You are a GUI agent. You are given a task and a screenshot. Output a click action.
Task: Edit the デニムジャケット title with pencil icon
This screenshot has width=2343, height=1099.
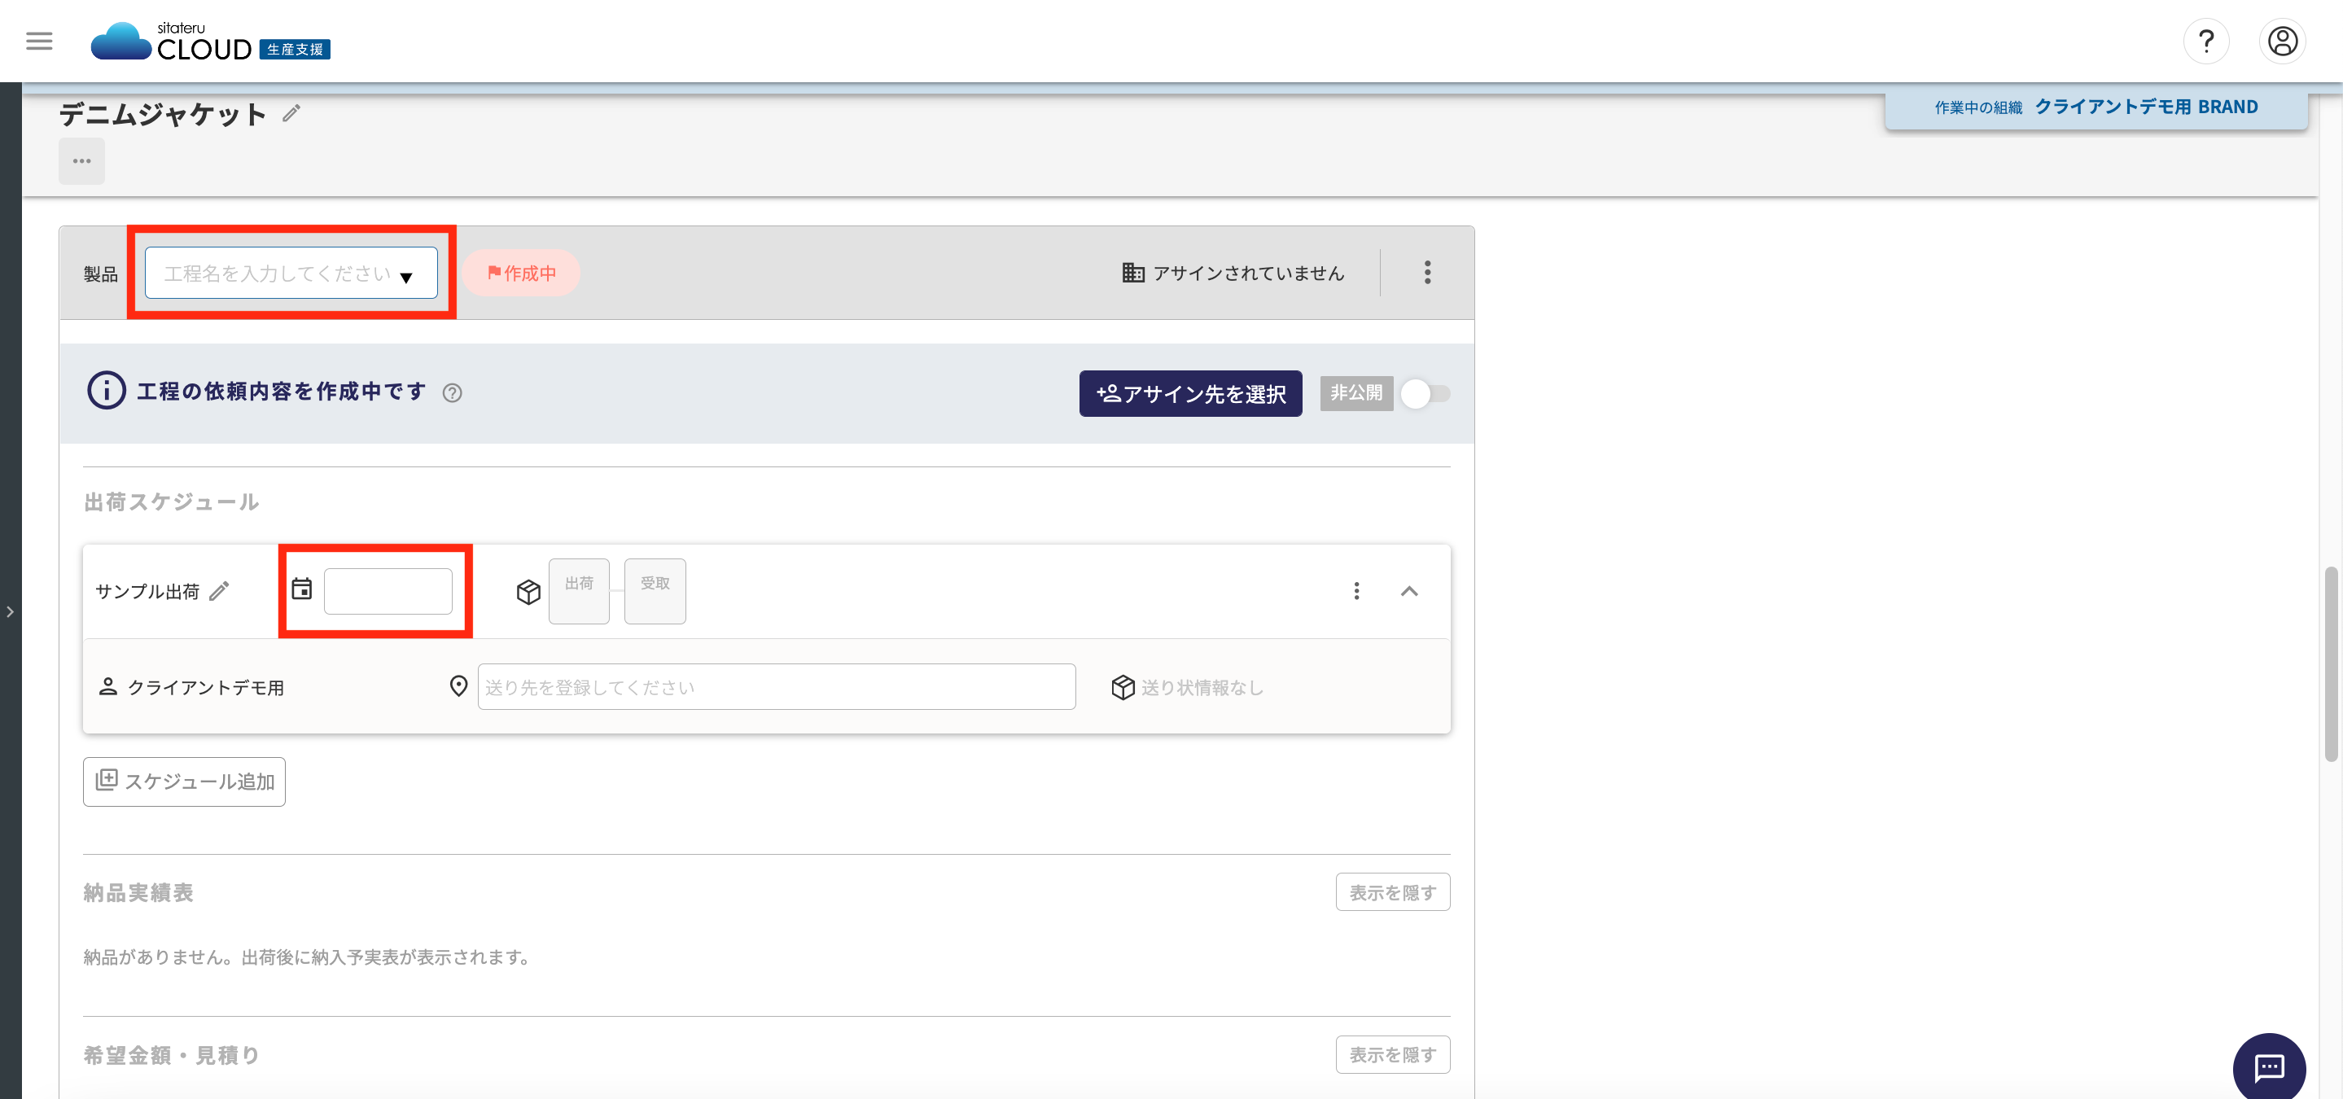click(x=291, y=114)
